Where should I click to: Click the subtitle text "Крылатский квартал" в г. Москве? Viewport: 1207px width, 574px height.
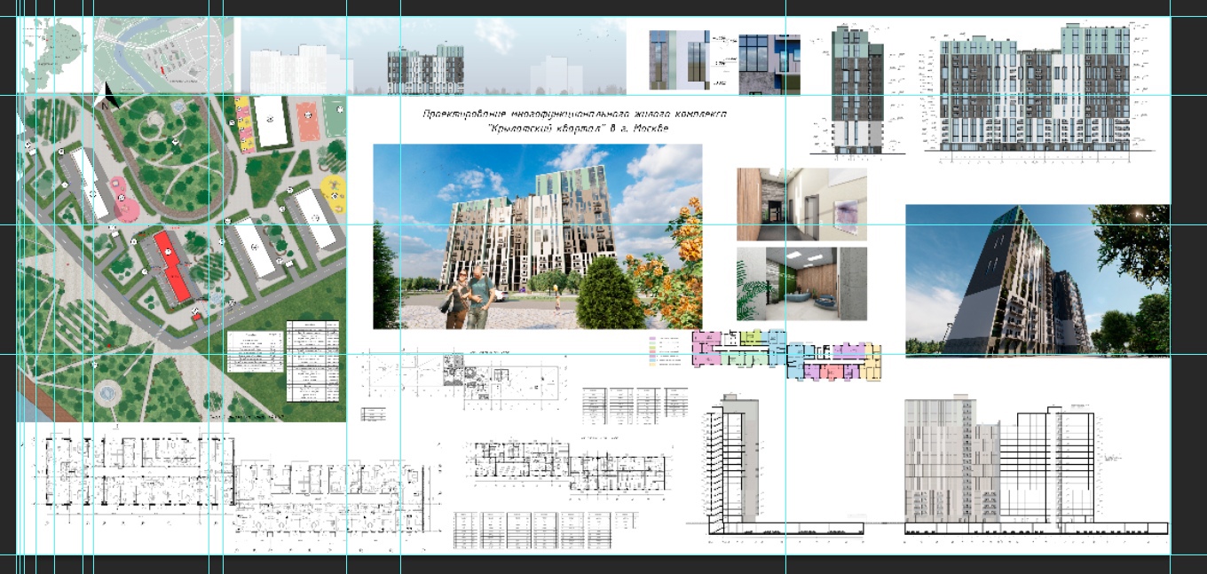(x=579, y=130)
